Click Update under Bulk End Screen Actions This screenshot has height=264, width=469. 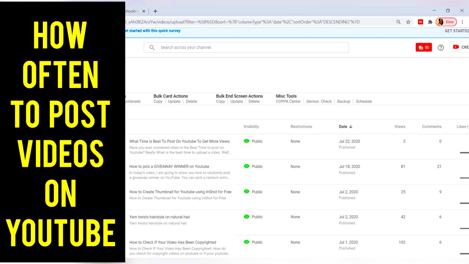(x=237, y=102)
